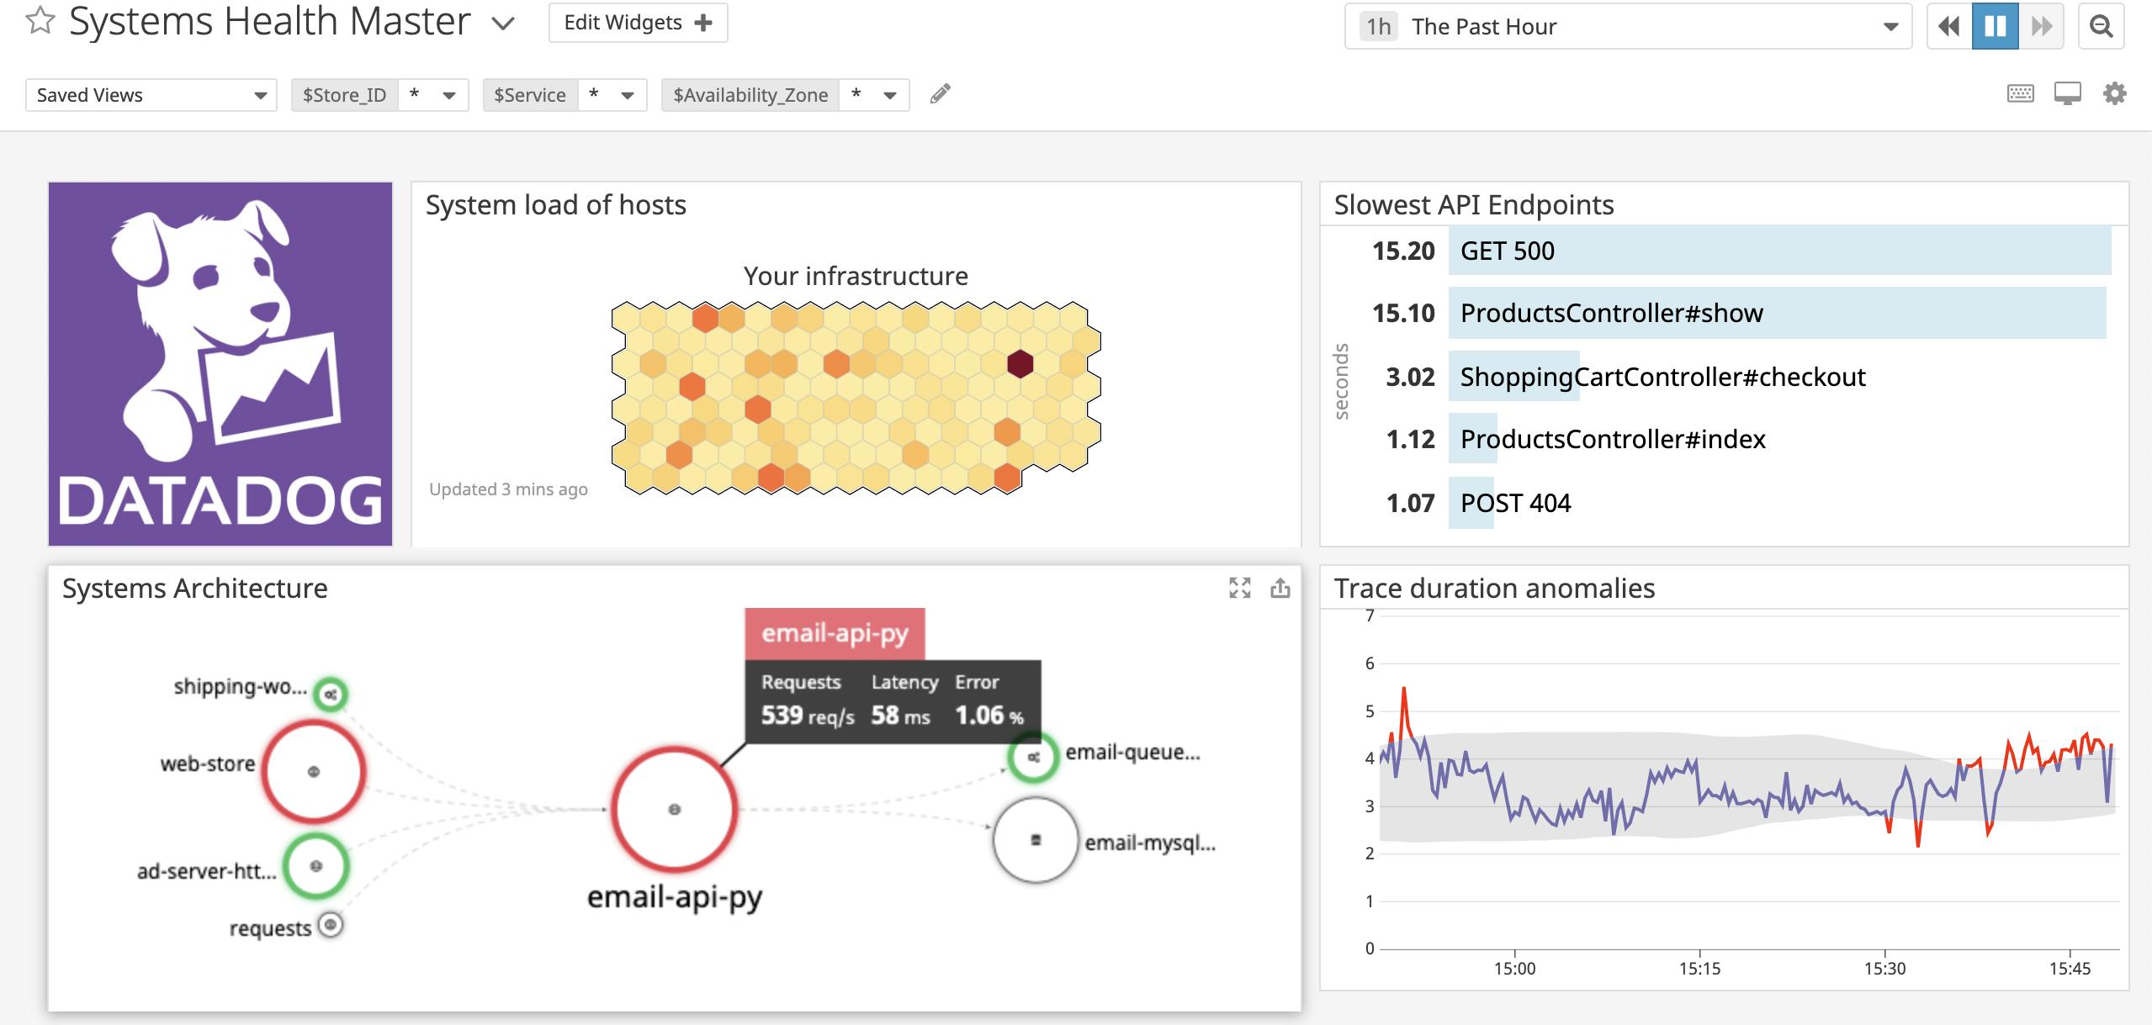Open the dashboard zoom magnifier tool
Screen dimensions: 2152x1025
[x=2104, y=26]
